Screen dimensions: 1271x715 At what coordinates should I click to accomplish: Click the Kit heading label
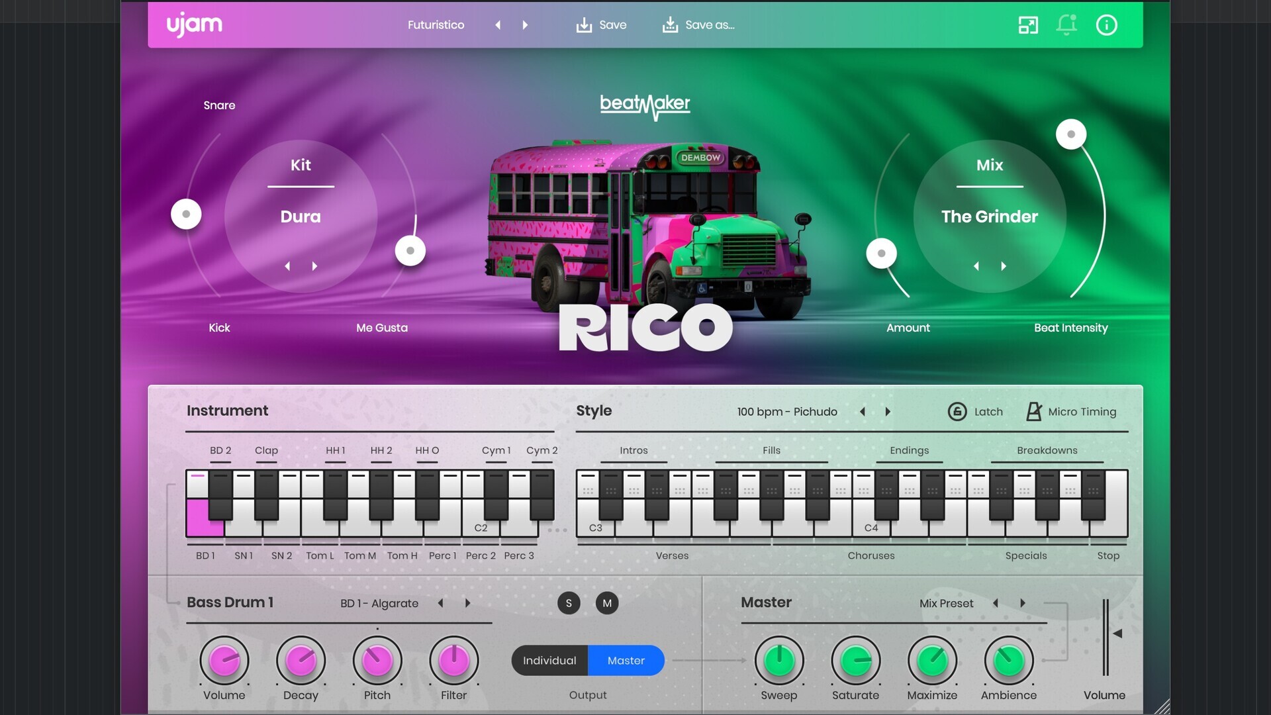(301, 165)
